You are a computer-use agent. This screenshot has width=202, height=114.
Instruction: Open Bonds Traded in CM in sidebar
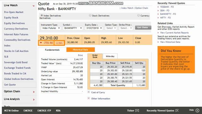pyautogui.click(x=15, y=73)
